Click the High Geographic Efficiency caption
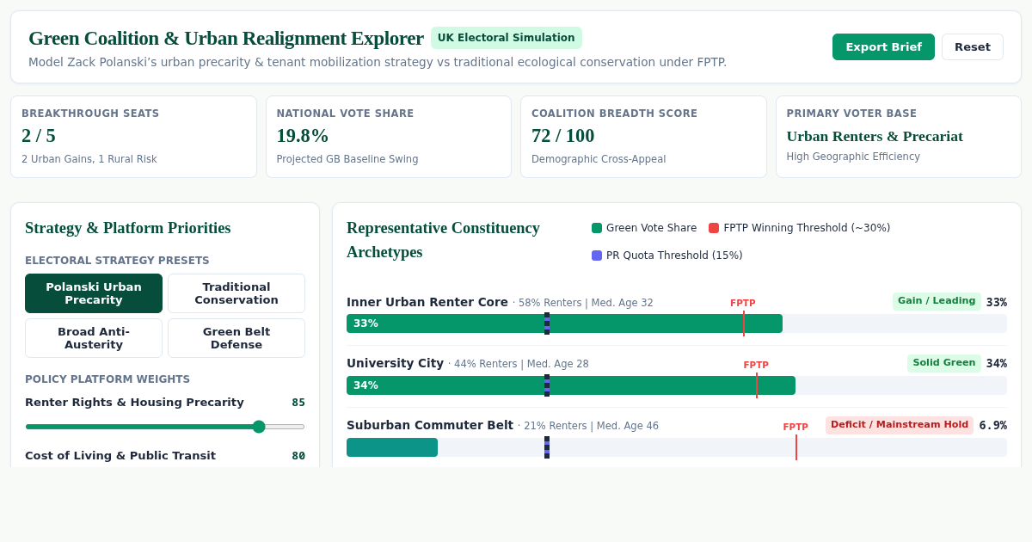The image size is (1032, 542). tap(853, 157)
